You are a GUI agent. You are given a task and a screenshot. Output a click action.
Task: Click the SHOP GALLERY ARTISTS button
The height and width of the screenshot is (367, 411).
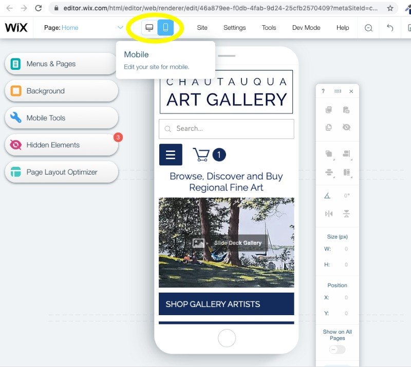227,304
